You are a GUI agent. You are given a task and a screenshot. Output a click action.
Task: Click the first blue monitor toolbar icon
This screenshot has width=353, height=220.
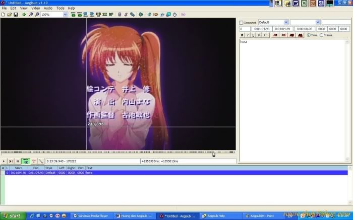(x=86, y=15)
